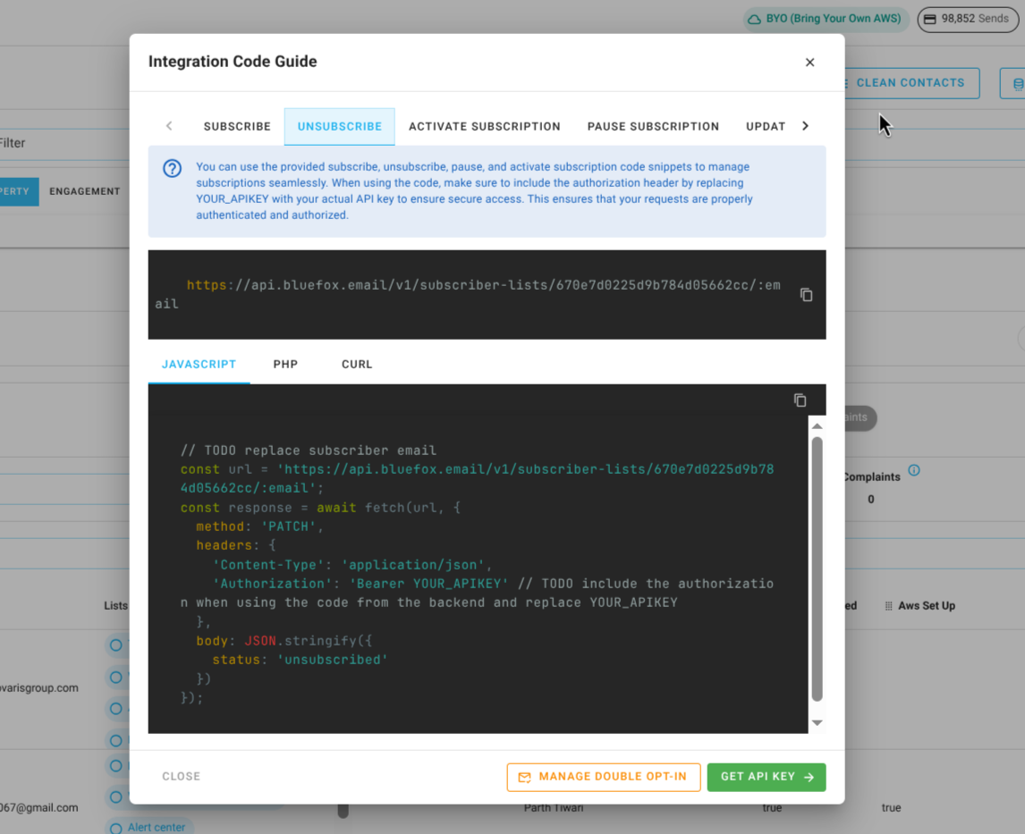
Task: Switch to the cURL code tab
Action: (x=356, y=365)
